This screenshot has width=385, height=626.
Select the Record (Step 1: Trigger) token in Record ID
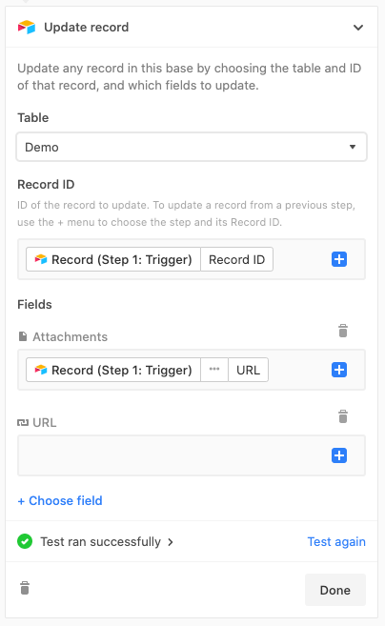pos(113,259)
